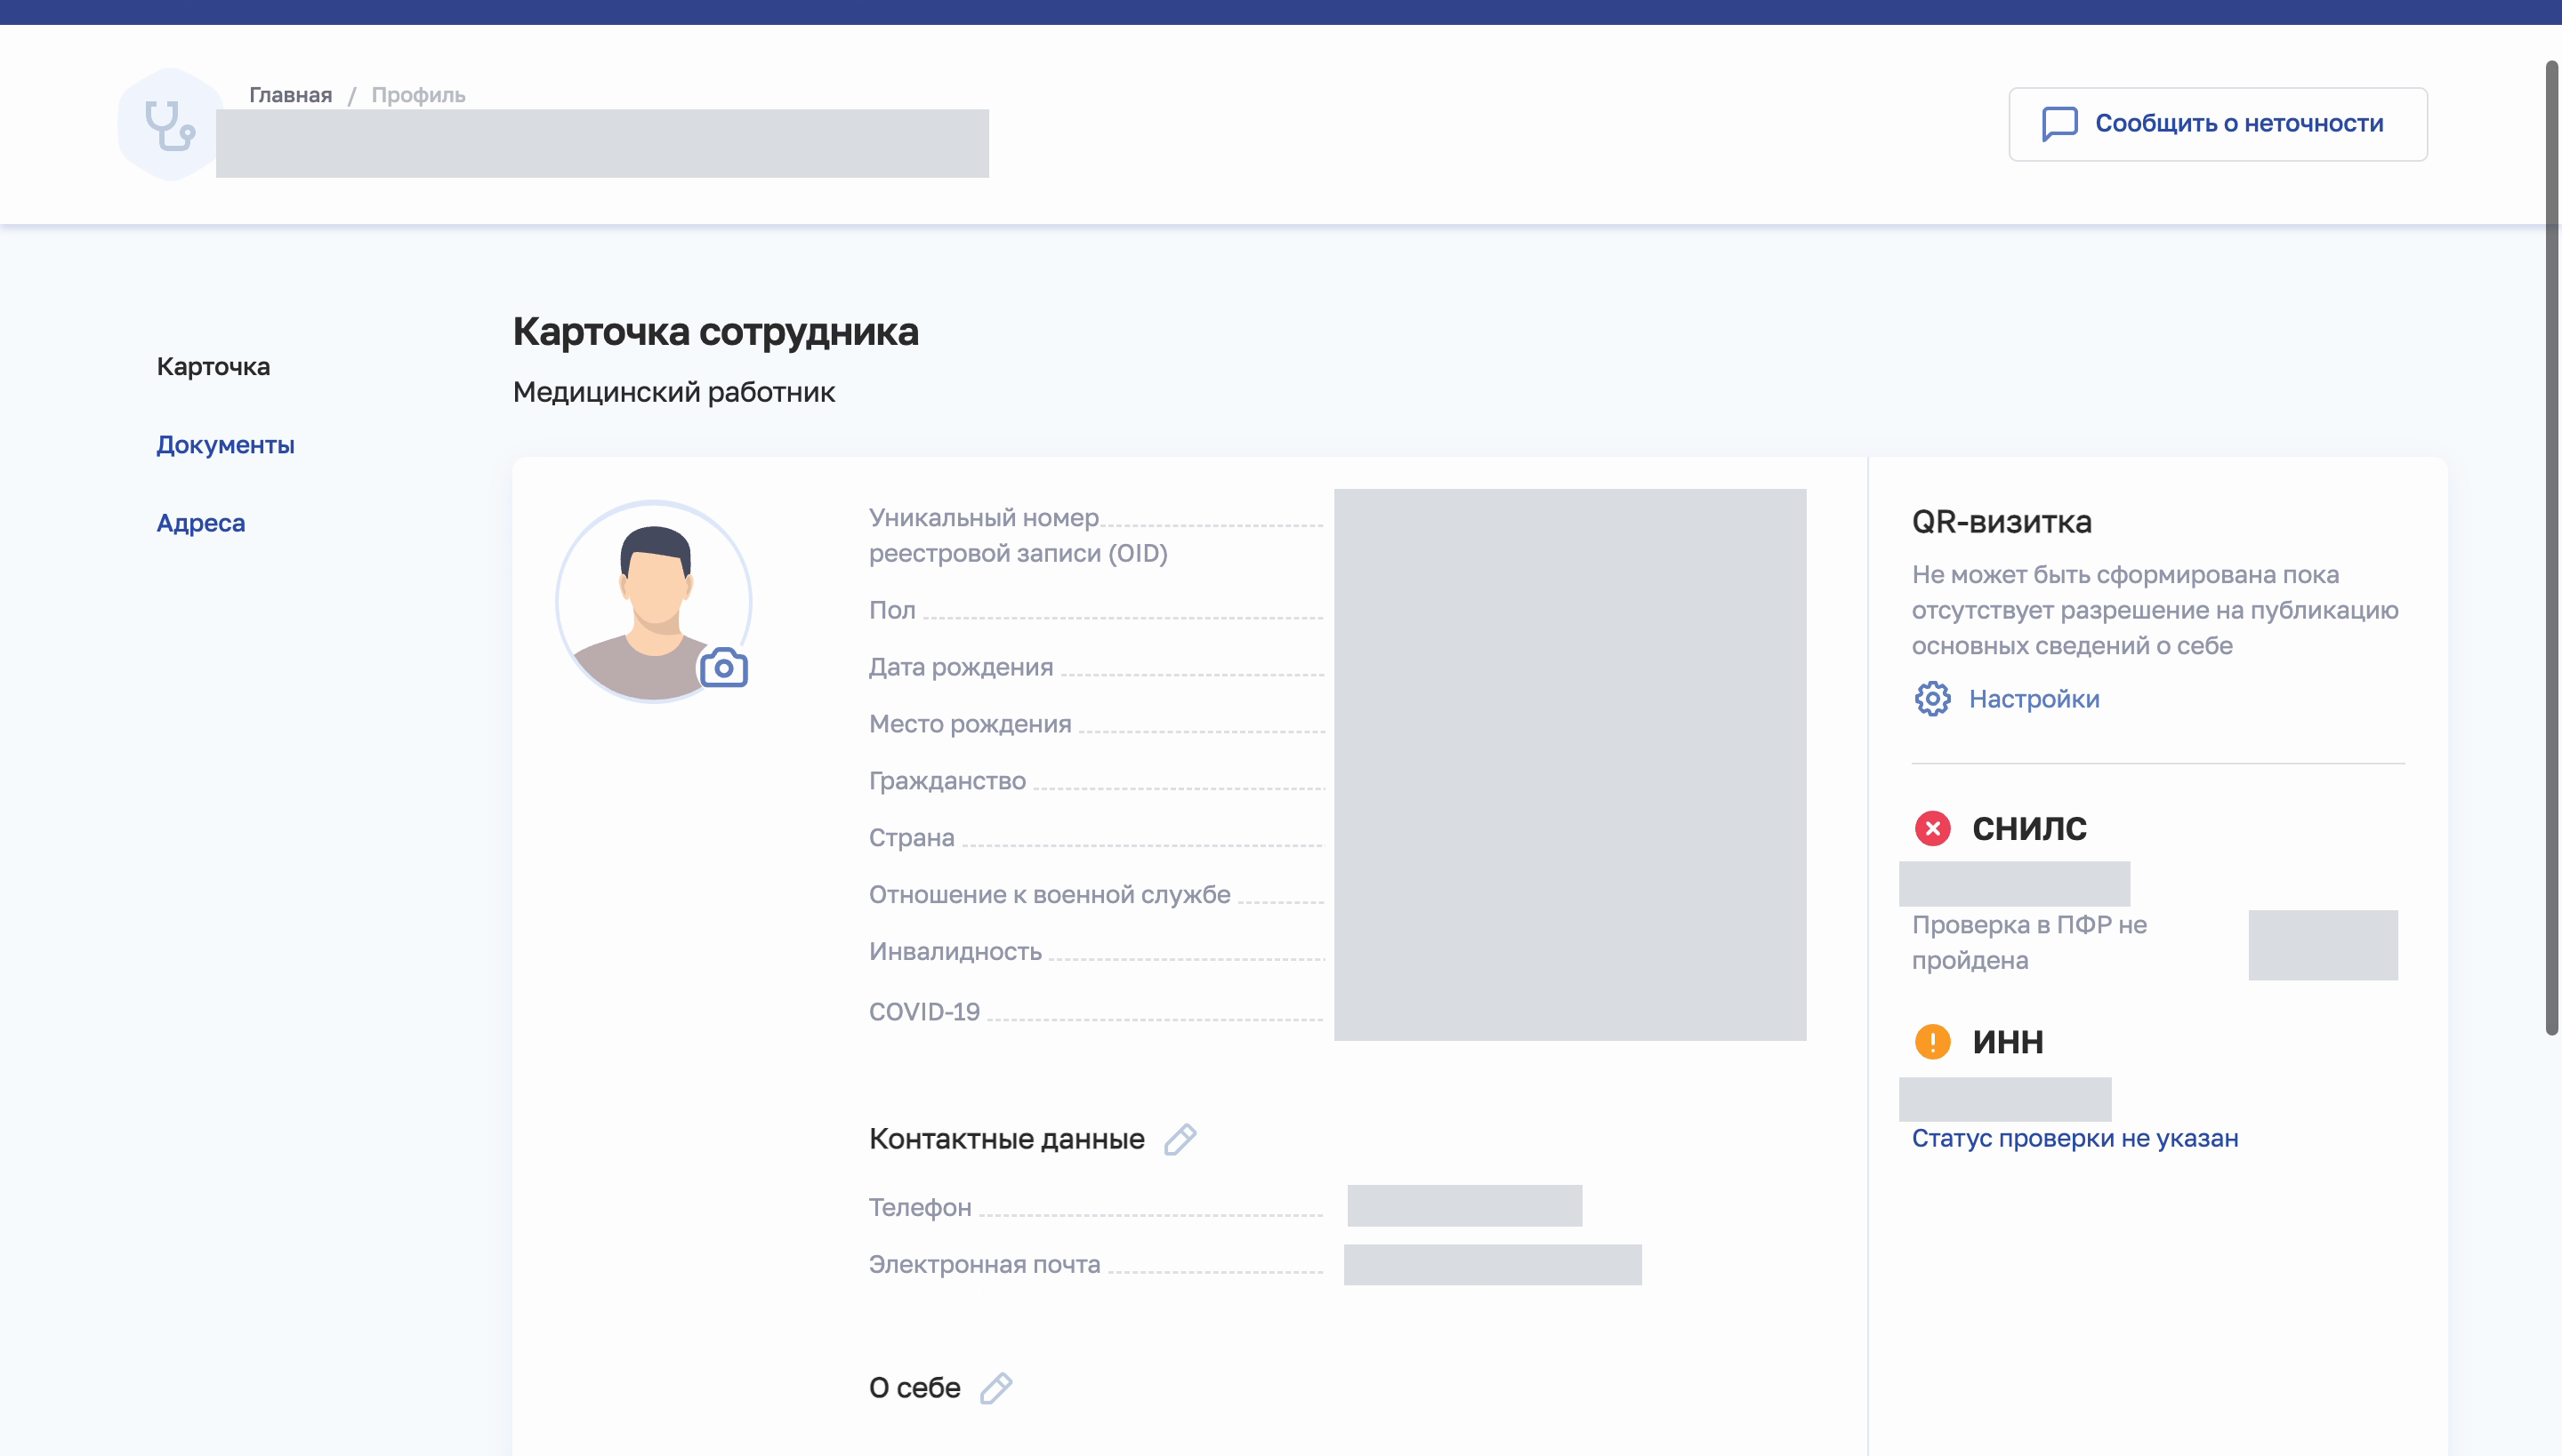Open Документы in side menu

click(x=225, y=445)
